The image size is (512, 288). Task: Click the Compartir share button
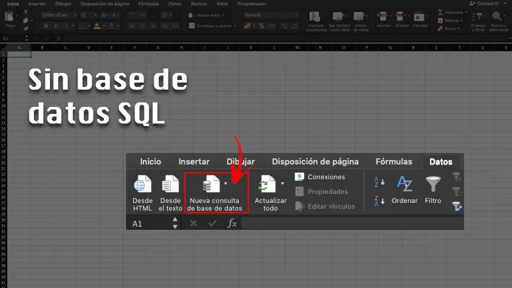coord(484,4)
